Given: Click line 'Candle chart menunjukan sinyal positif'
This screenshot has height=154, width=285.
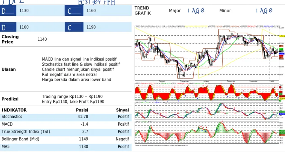Looking at the screenshot, I should [78, 69].
